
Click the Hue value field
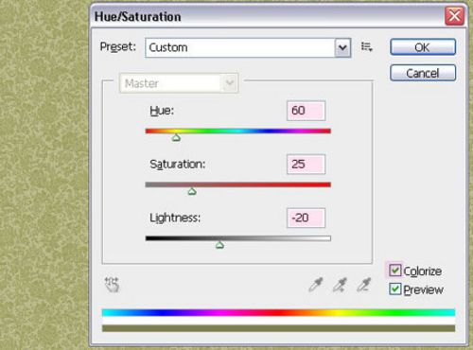(306, 111)
